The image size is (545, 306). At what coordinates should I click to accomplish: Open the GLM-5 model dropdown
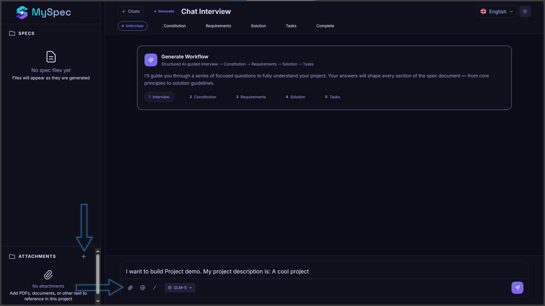180,287
